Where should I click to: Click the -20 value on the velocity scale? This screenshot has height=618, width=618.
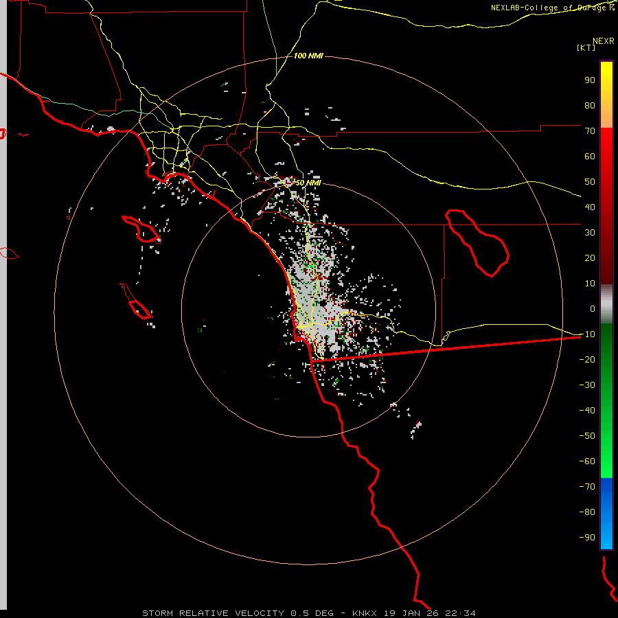click(x=587, y=359)
